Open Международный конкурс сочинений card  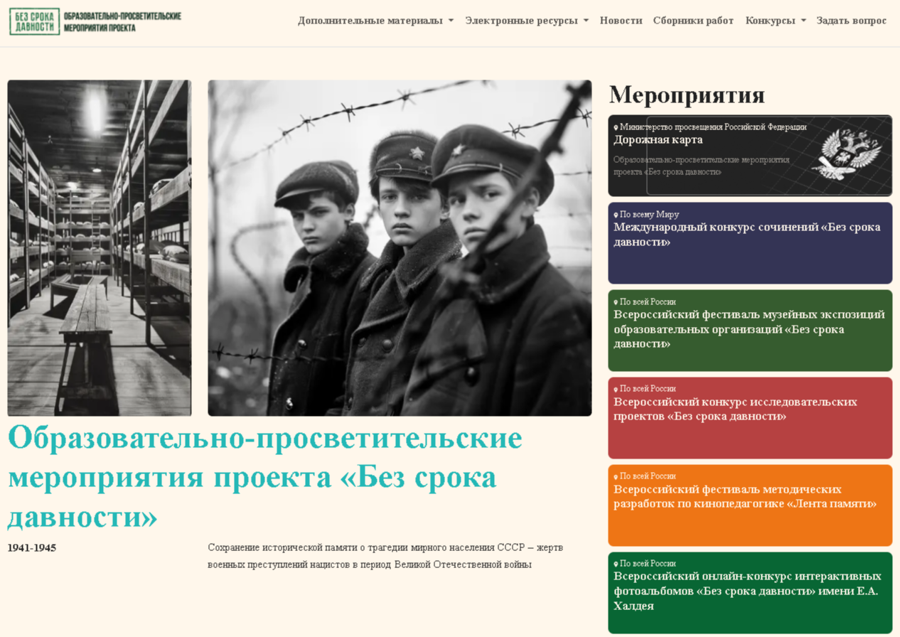click(x=750, y=243)
